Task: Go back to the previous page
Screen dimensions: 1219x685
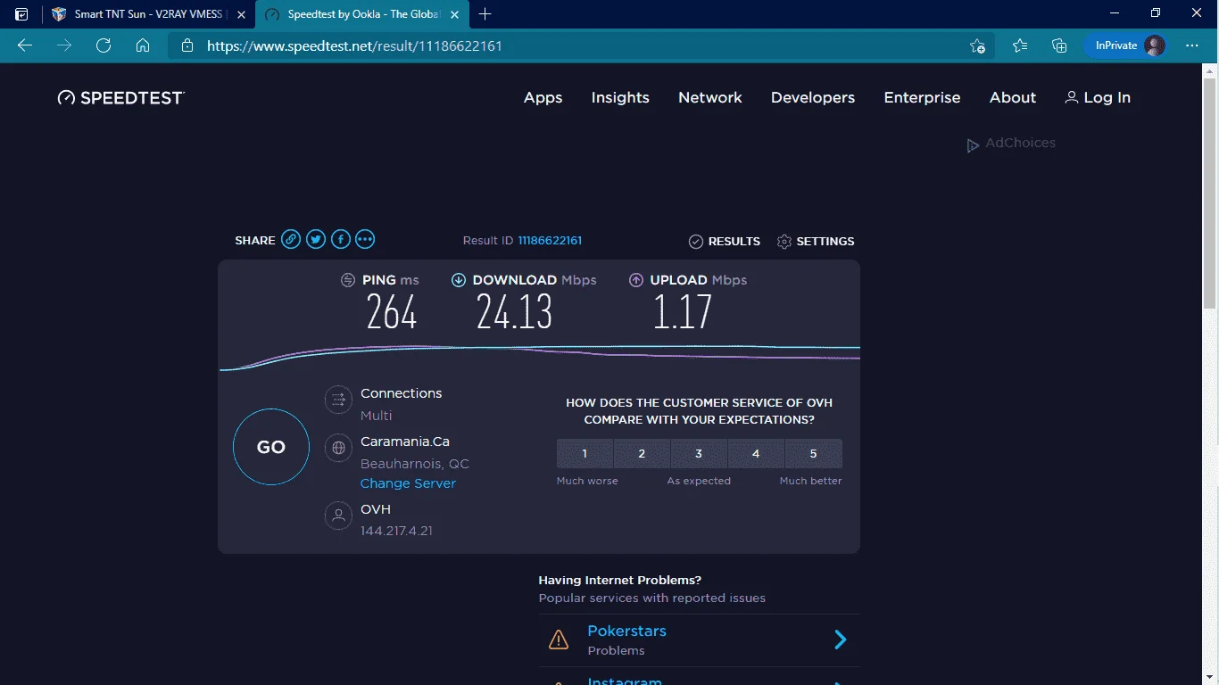Action: click(x=25, y=45)
